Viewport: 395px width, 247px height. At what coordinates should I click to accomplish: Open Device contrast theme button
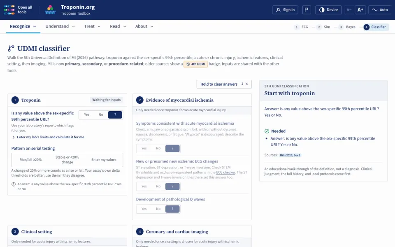click(x=328, y=10)
